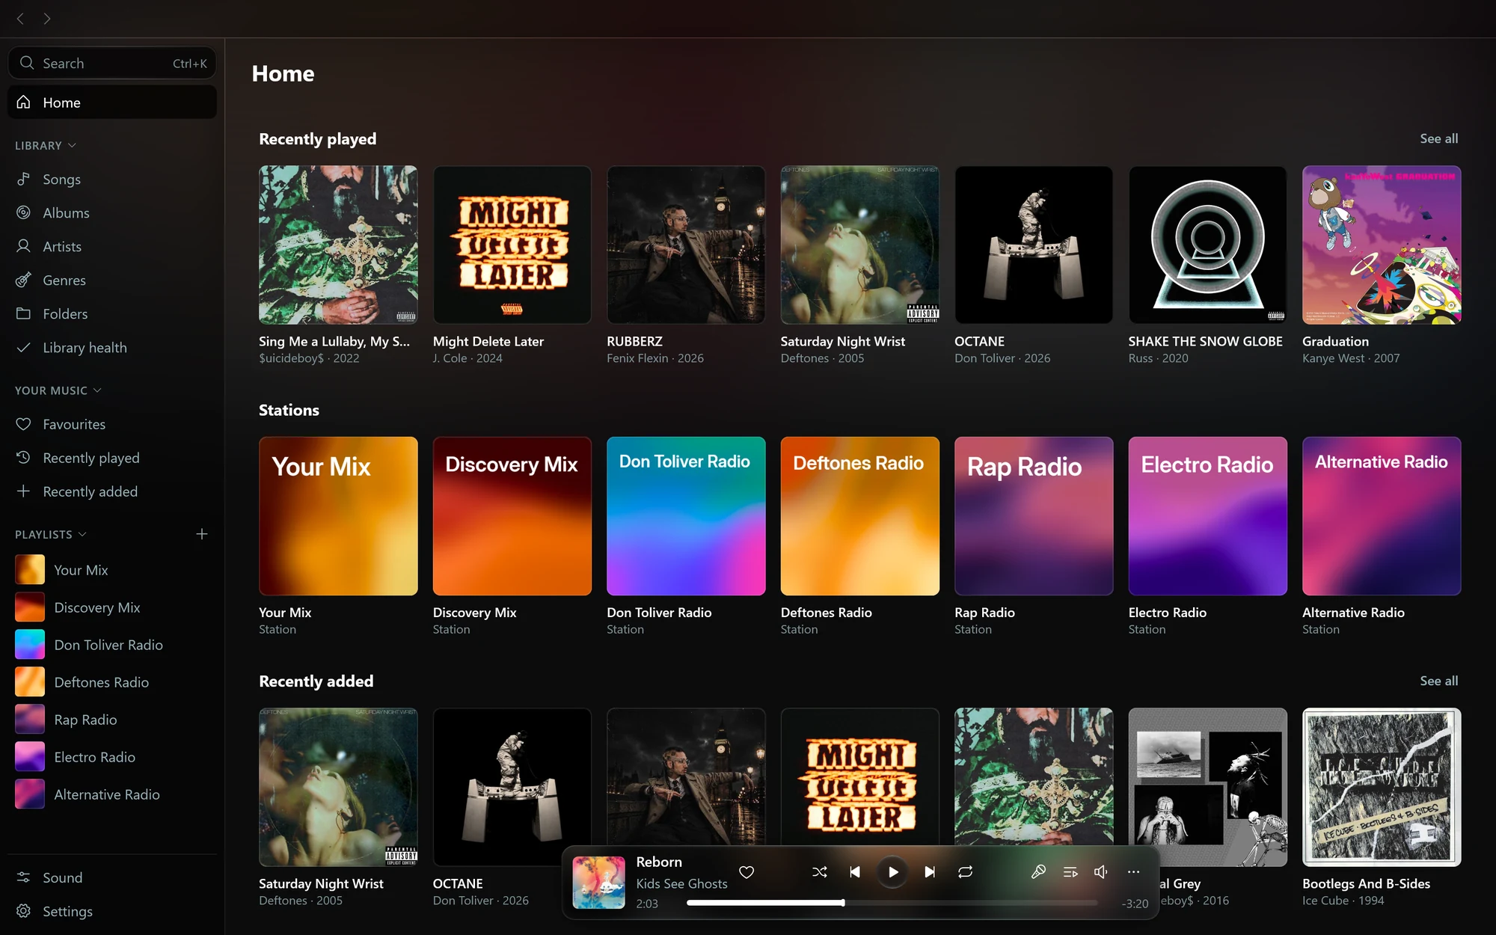
Task: Show the play queue icon
Action: point(1070,872)
